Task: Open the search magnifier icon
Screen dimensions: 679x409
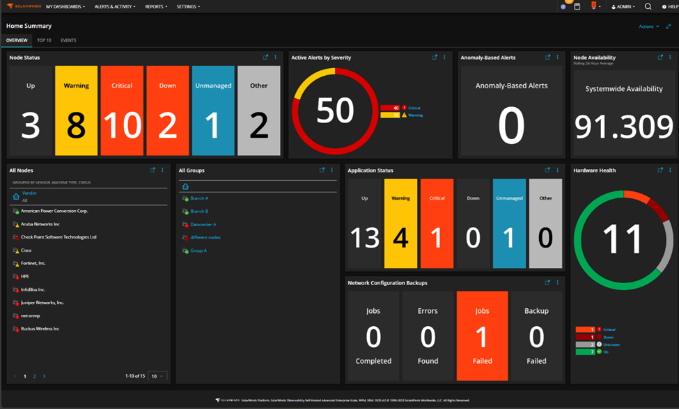Action: (648, 6)
